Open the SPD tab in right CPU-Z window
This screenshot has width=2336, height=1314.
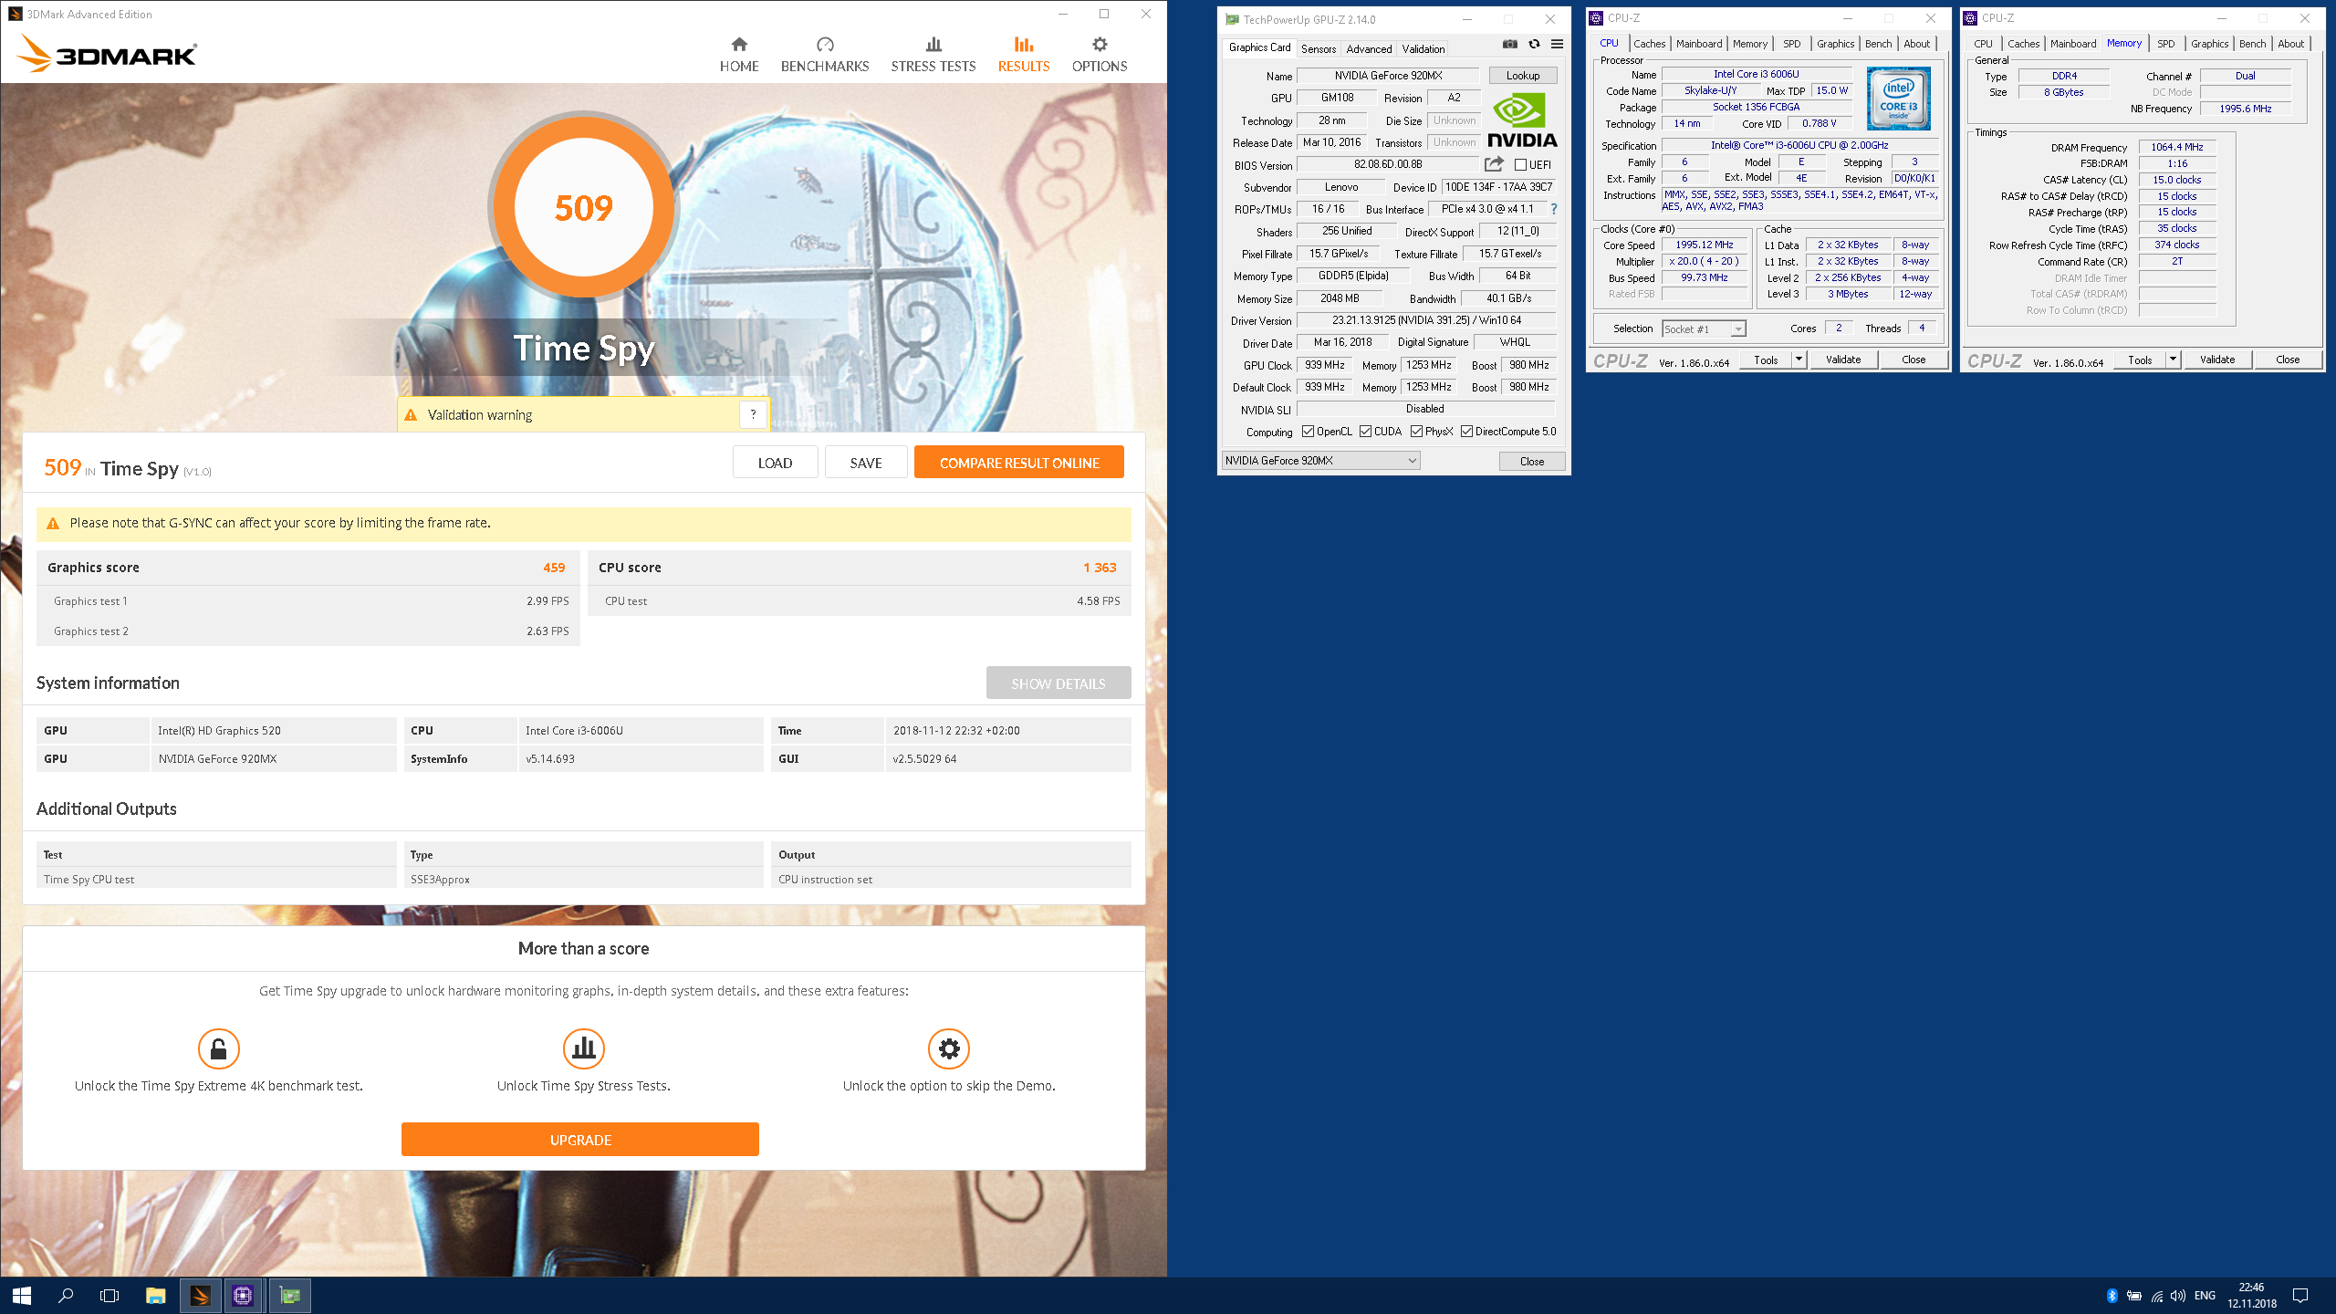click(x=2166, y=44)
